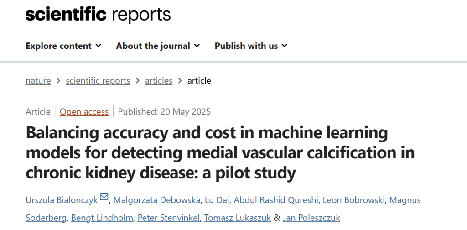
Task: Click the Open access link
Action: pyautogui.click(x=84, y=112)
